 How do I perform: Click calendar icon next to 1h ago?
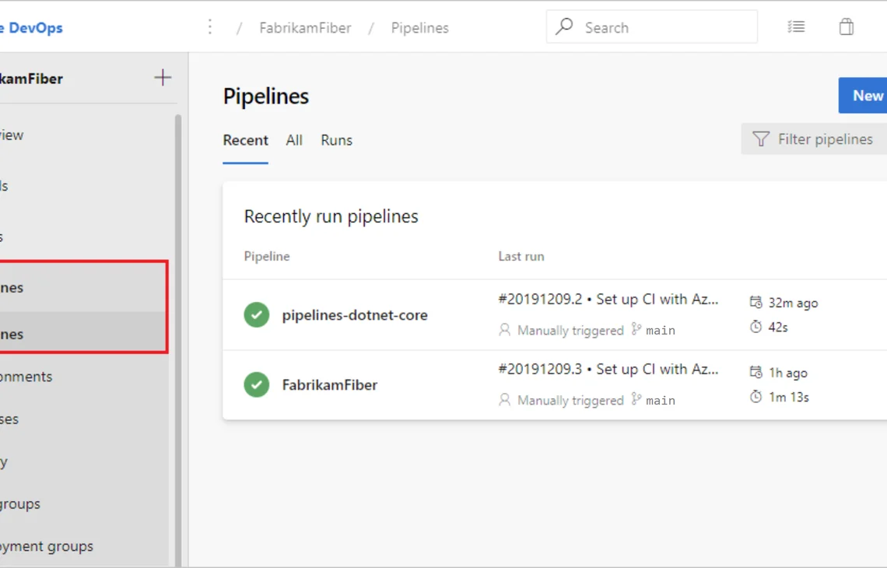[x=756, y=372]
